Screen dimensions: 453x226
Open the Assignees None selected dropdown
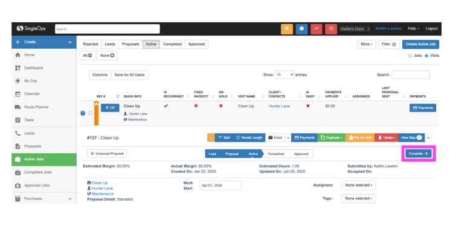coord(359,186)
